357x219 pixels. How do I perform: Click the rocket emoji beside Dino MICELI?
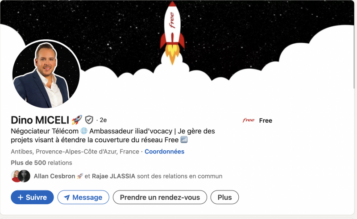[77, 120]
